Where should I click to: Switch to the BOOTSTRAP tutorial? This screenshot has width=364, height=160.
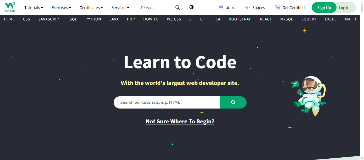click(x=240, y=19)
